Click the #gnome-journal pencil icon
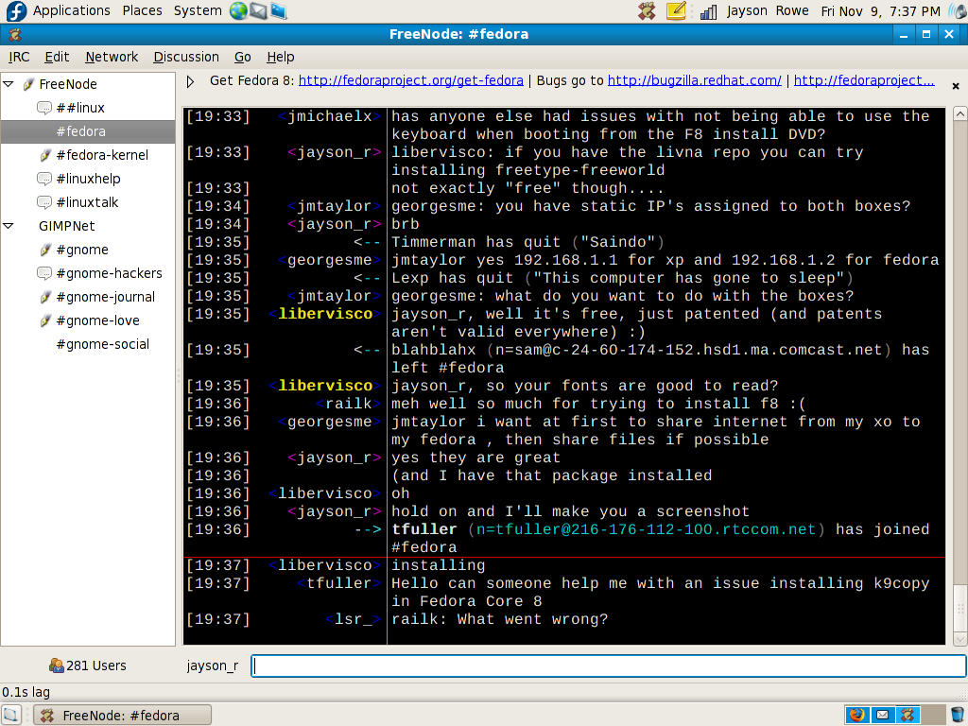This screenshot has height=726, width=968. click(45, 298)
